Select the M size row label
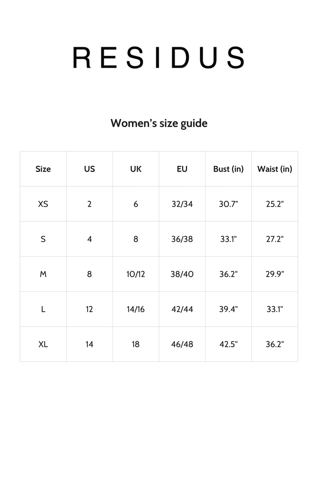 (43, 274)
